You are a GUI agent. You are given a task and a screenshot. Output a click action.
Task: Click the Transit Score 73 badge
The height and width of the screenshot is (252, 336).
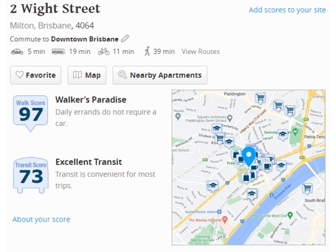(x=31, y=175)
